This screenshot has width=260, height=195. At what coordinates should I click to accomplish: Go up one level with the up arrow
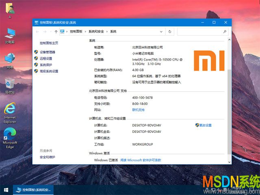(x=56, y=32)
